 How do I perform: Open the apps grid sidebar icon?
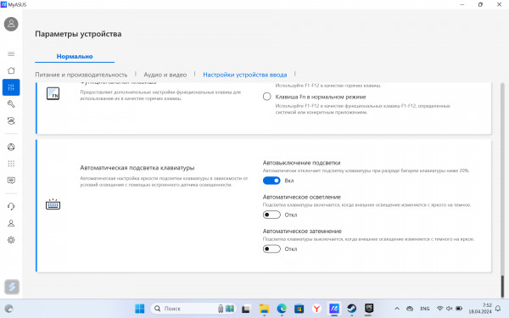[11, 164]
